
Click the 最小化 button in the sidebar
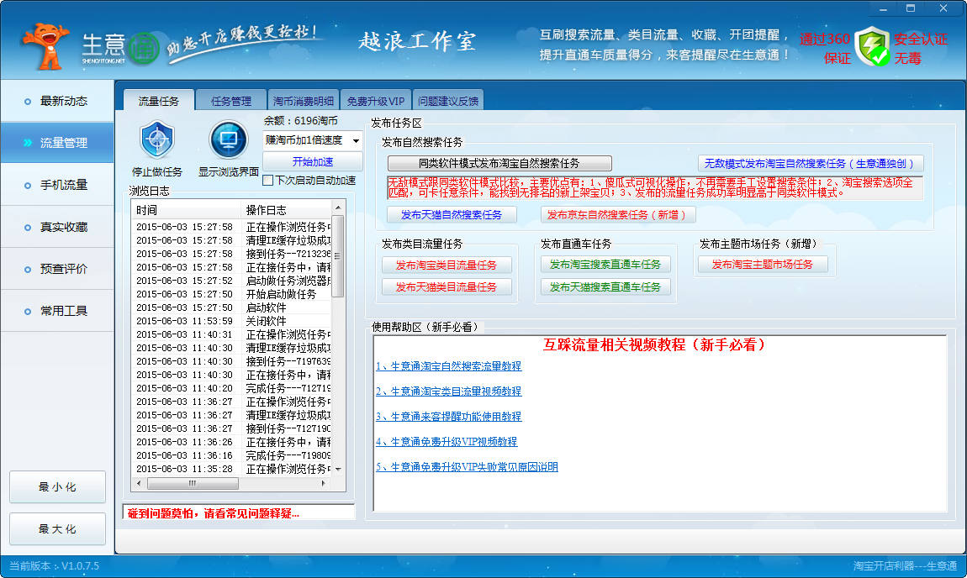[57, 486]
